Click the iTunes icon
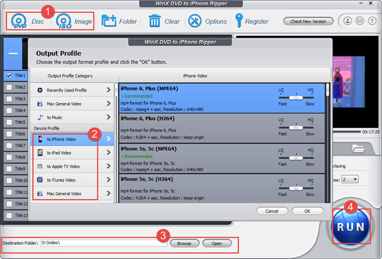Viewport: 382px width, 259px height. point(40,180)
